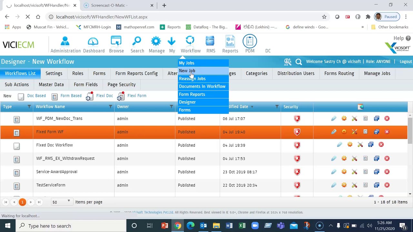The image size is (413, 232).
Task: Click form icon in WF_PDM_NewDoc_Trans actions
Action: (366, 119)
